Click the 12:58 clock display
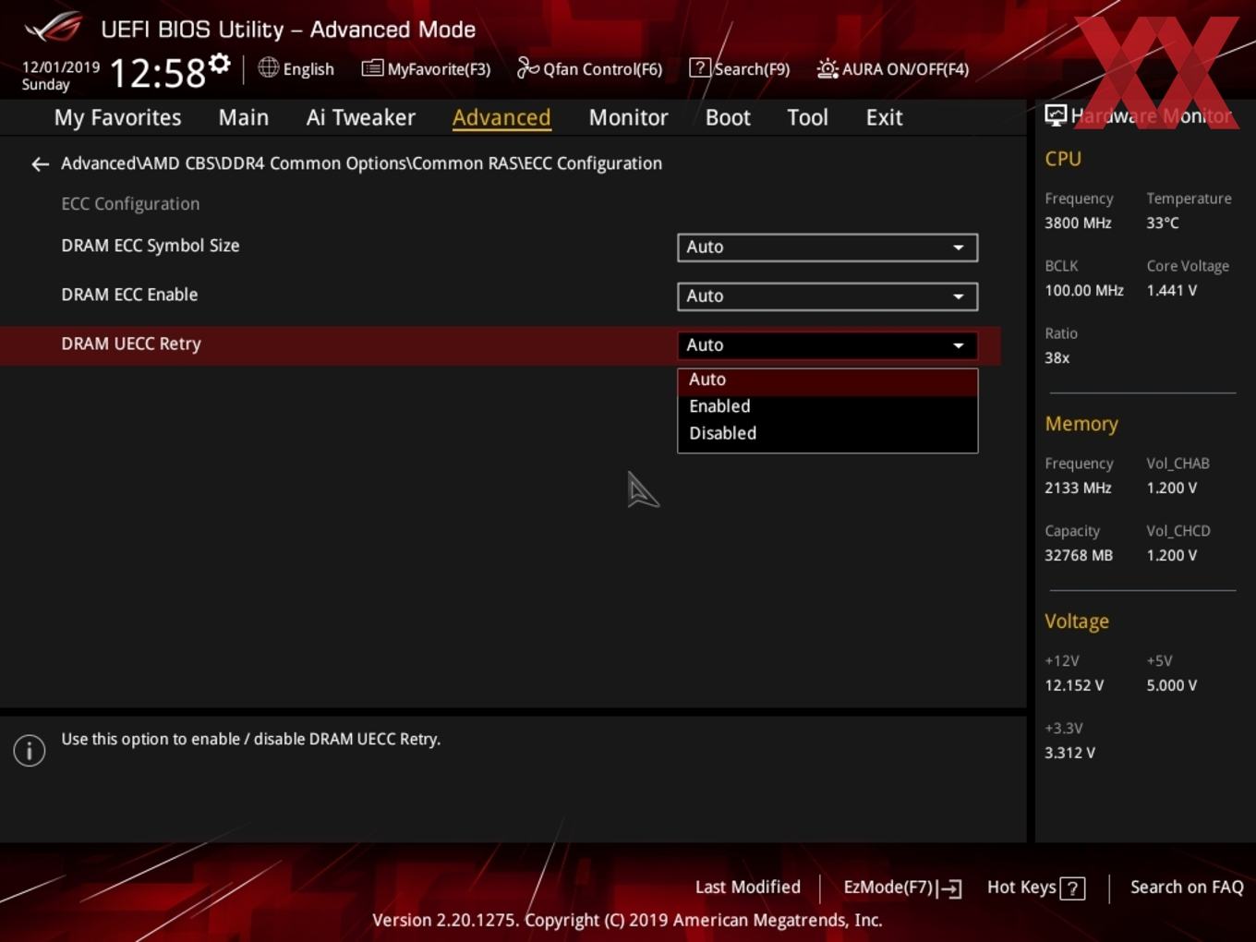Viewport: 1256px width, 942px height. pyautogui.click(x=157, y=73)
